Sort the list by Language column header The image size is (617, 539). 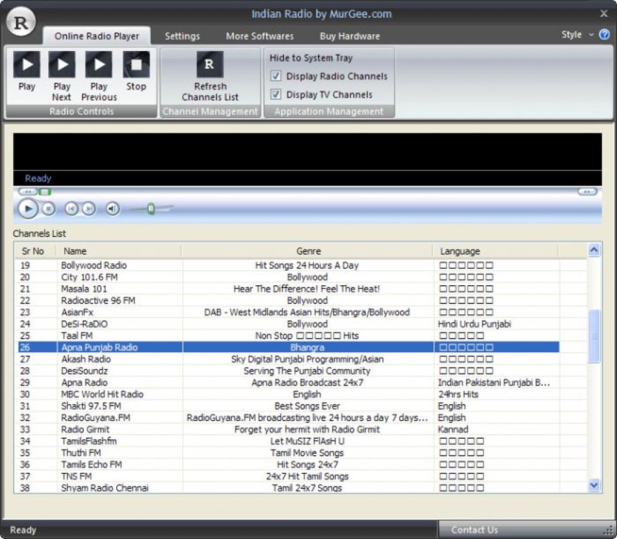pos(495,251)
